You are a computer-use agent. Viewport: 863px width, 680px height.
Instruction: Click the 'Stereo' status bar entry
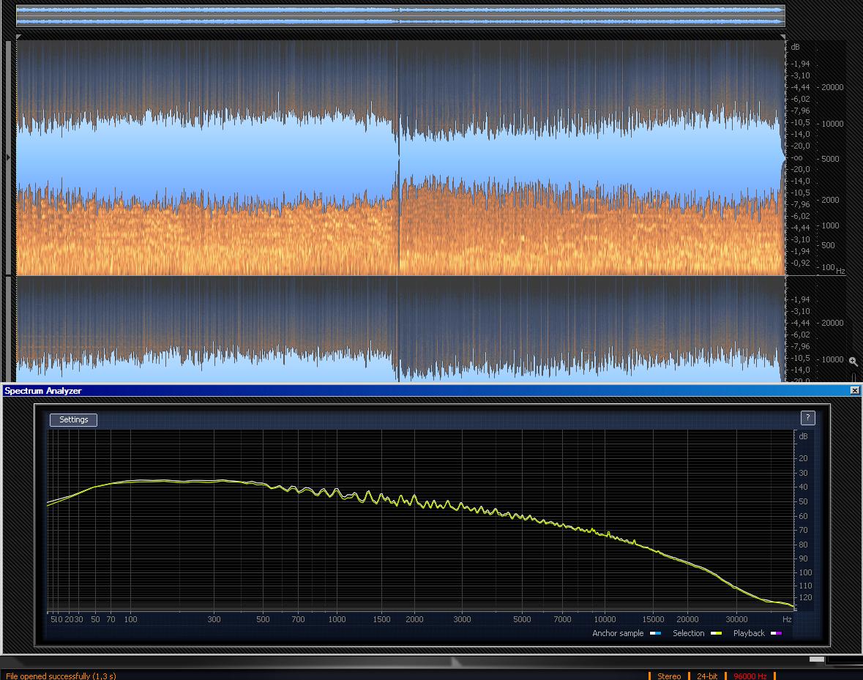[669, 676]
